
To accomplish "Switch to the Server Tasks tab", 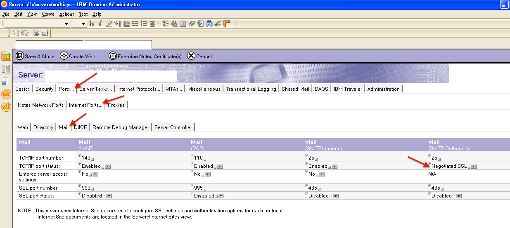I will [x=95, y=89].
